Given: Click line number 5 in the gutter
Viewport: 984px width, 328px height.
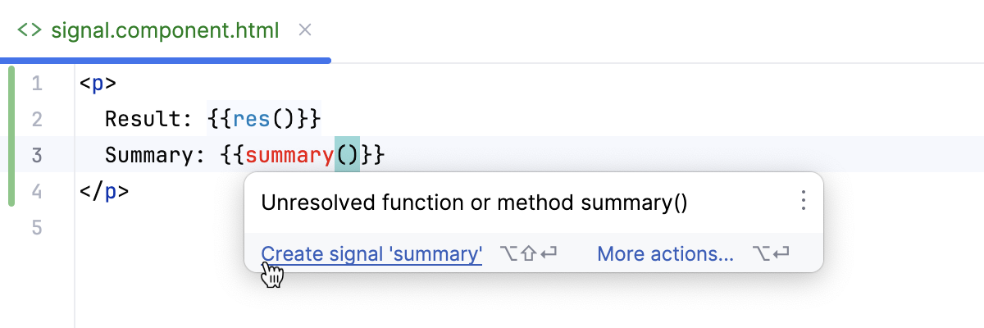Looking at the screenshot, I should 37,227.
